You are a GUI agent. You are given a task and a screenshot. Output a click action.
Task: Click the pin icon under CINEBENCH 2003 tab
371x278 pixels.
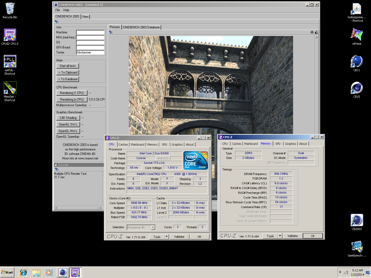pos(56,22)
